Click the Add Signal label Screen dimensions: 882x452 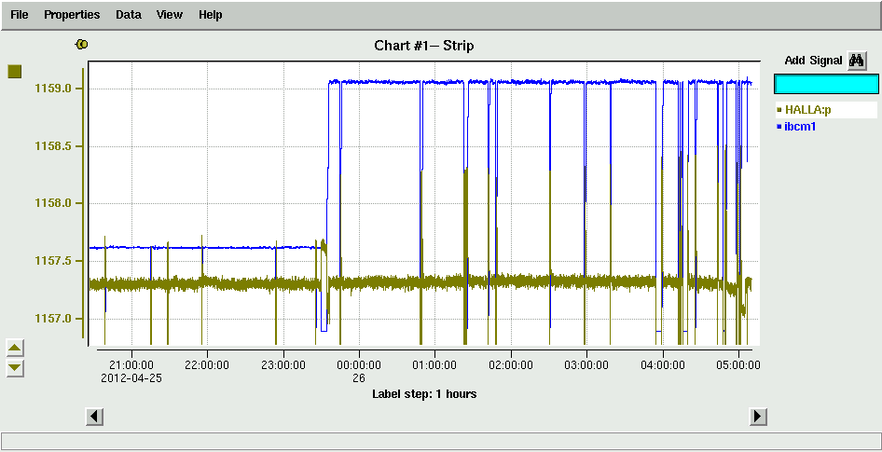tap(813, 61)
